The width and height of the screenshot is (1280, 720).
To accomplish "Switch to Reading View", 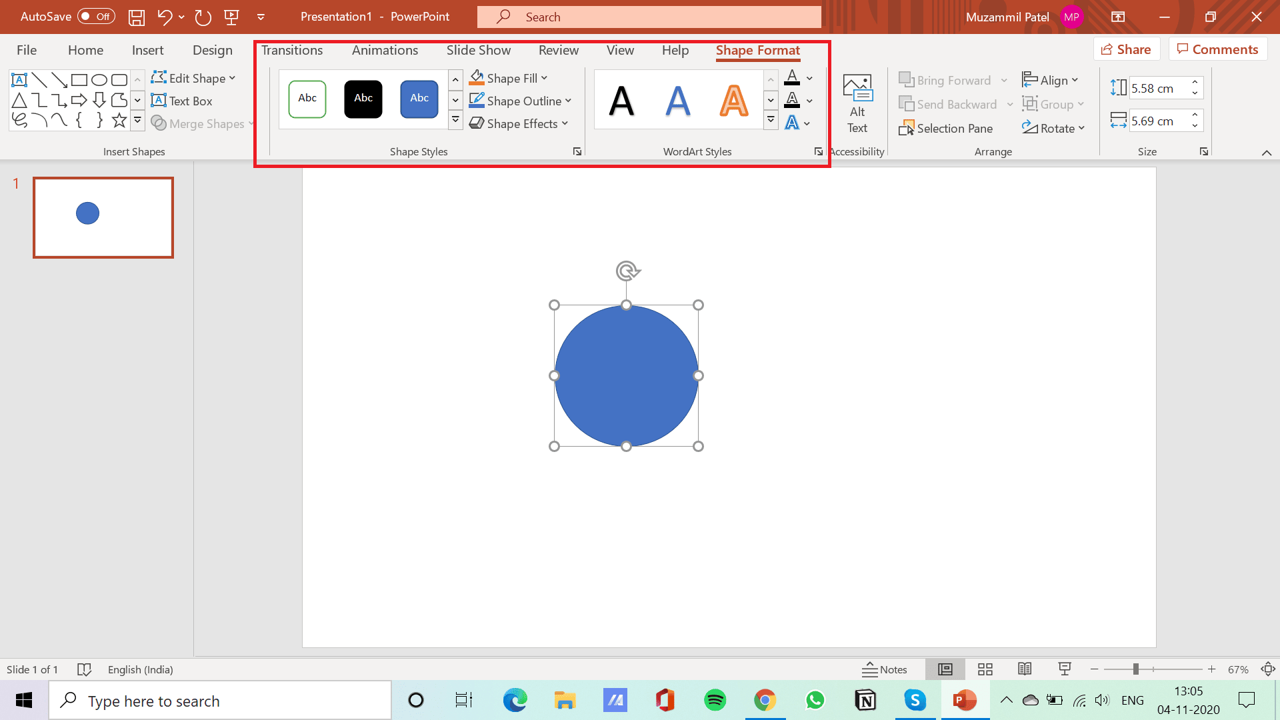I will [x=1025, y=669].
